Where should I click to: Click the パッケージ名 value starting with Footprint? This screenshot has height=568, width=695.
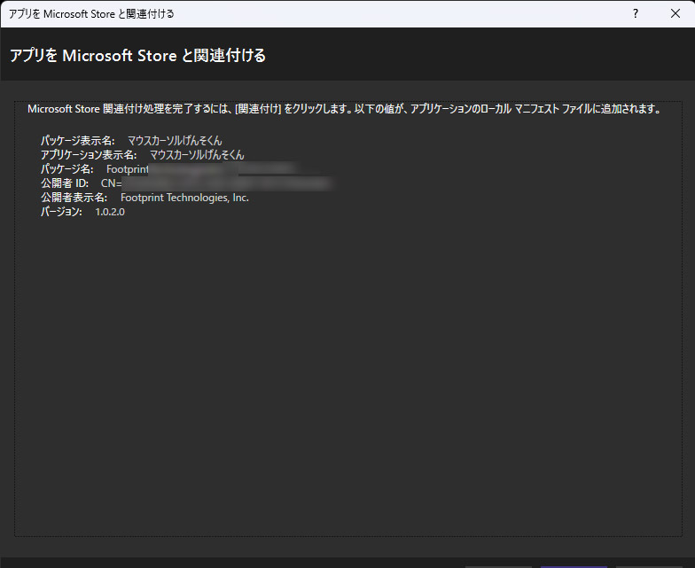click(x=202, y=169)
